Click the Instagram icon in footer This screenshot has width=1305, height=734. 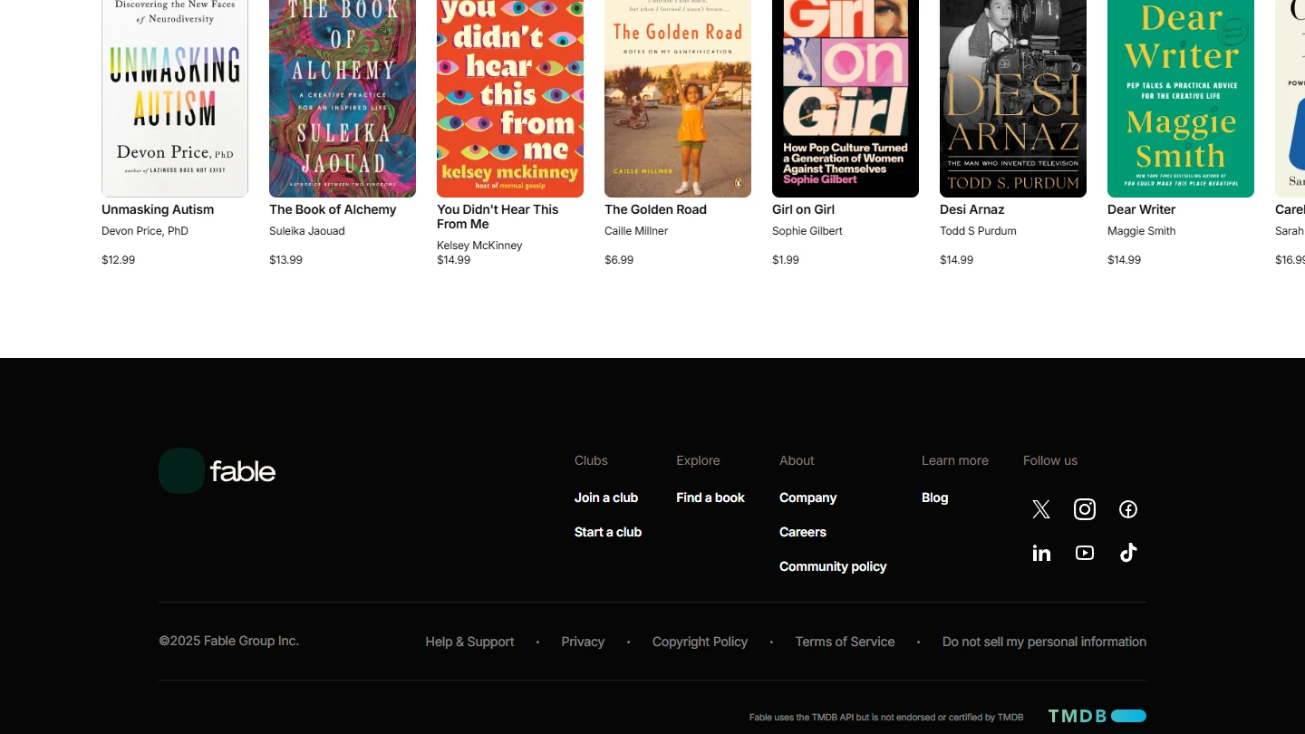point(1085,509)
